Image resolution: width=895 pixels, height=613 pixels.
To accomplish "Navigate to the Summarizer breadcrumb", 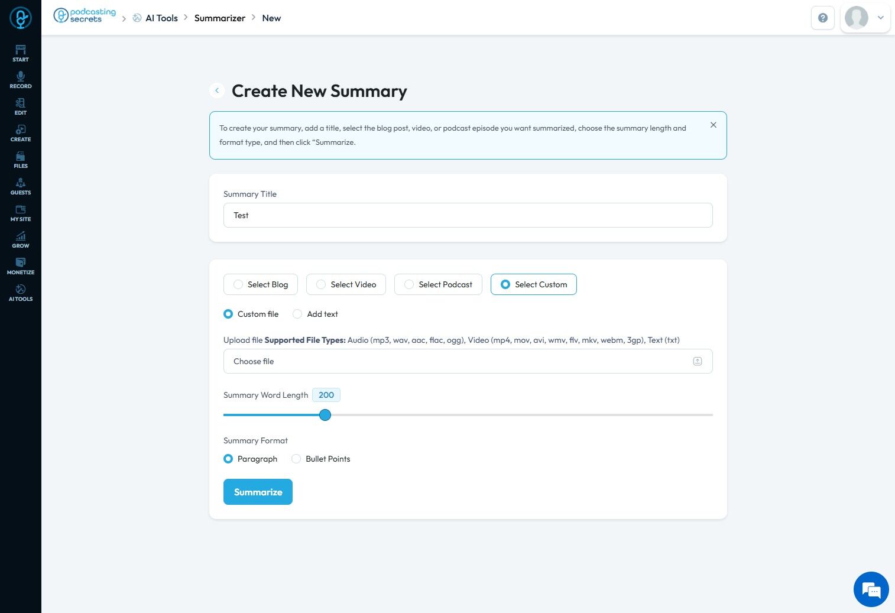I will tap(219, 18).
